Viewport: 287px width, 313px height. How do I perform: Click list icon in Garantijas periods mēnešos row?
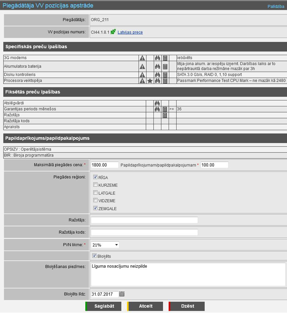tap(165, 109)
